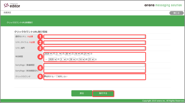Screen dimensions: 185x103
Task: Open the start hour 14 dropdown
Action: [x=77, y=54]
